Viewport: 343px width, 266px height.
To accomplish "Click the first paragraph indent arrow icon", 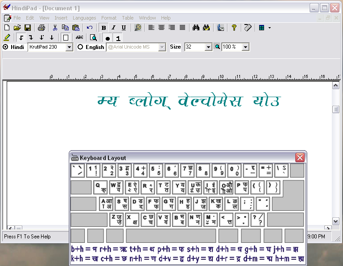I will 21,37.
